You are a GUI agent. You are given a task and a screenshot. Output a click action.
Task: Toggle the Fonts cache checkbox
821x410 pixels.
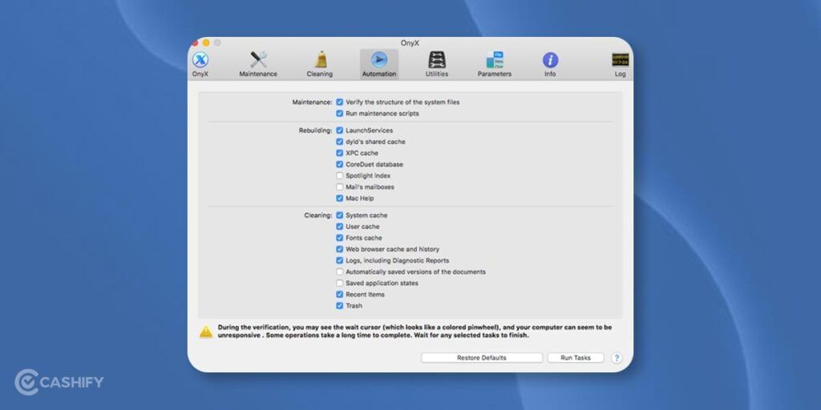(340, 238)
